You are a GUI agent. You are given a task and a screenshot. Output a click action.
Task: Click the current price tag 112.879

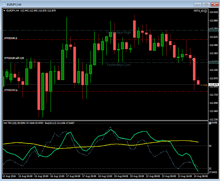(214, 85)
